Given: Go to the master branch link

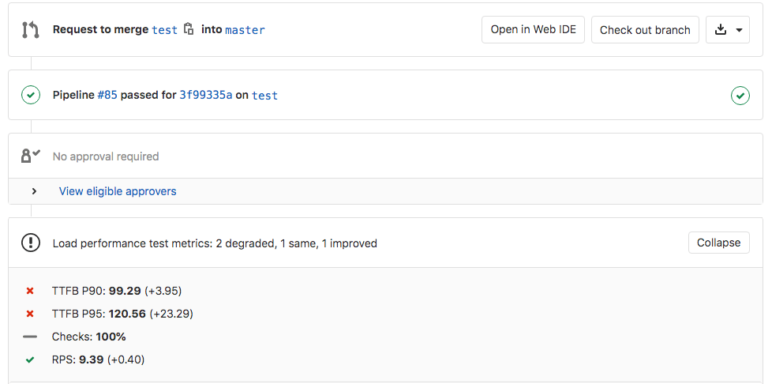Looking at the screenshot, I should pos(245,30).
